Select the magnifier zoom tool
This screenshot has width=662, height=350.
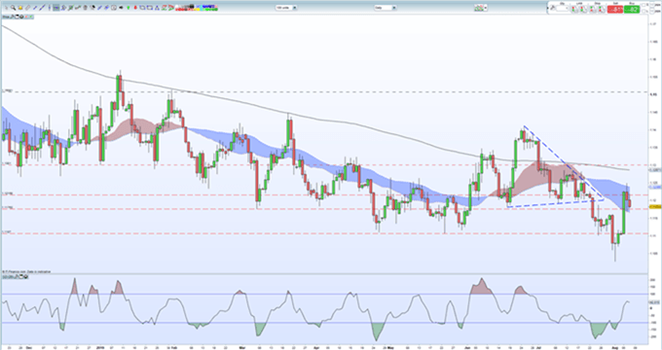(13, 7)
